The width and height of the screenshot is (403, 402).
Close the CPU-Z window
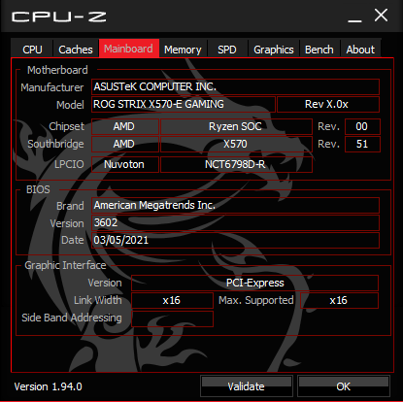click(381, 16)
